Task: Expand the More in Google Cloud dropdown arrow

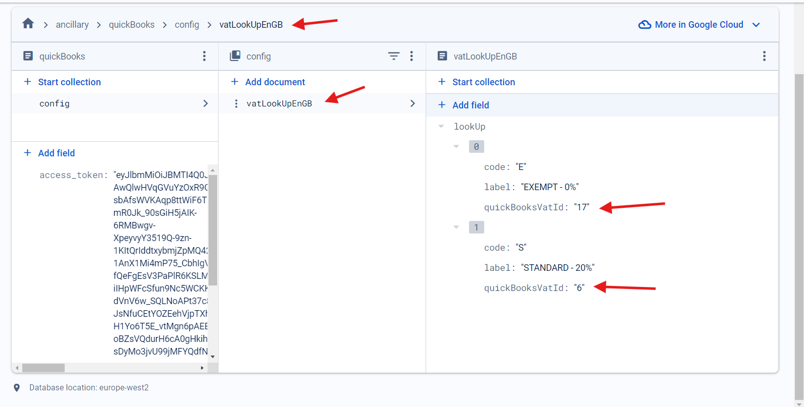Action: point(756,25)
